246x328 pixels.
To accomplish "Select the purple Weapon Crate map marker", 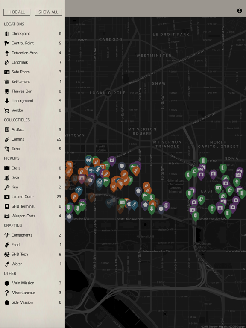I will [112, 161].
